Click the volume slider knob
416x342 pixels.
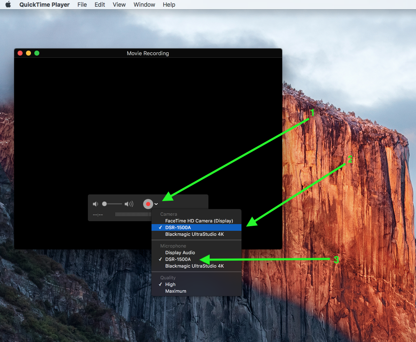pos(104,204)
